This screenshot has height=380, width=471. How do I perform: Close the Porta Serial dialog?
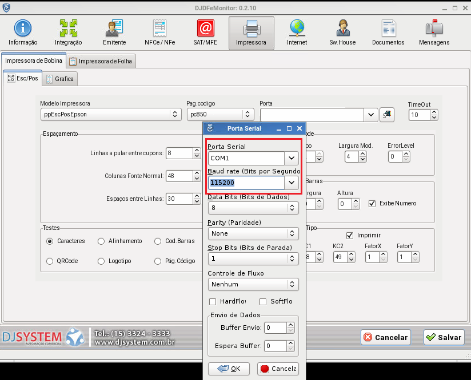300,128
